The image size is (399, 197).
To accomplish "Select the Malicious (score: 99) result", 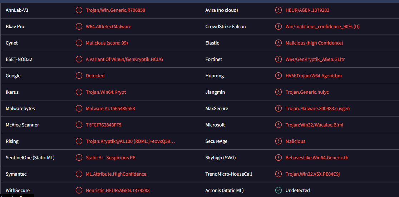I will point(107,43).
